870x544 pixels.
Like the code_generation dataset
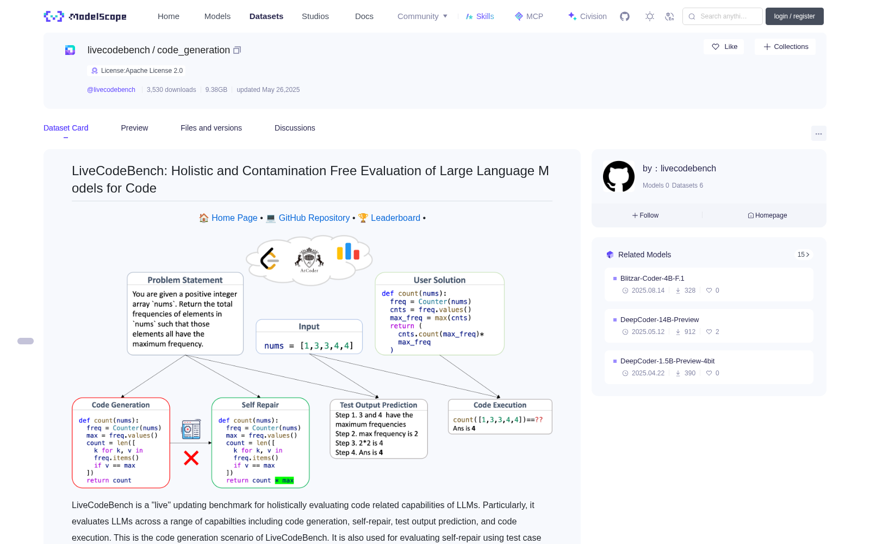(x=724, y=47)
